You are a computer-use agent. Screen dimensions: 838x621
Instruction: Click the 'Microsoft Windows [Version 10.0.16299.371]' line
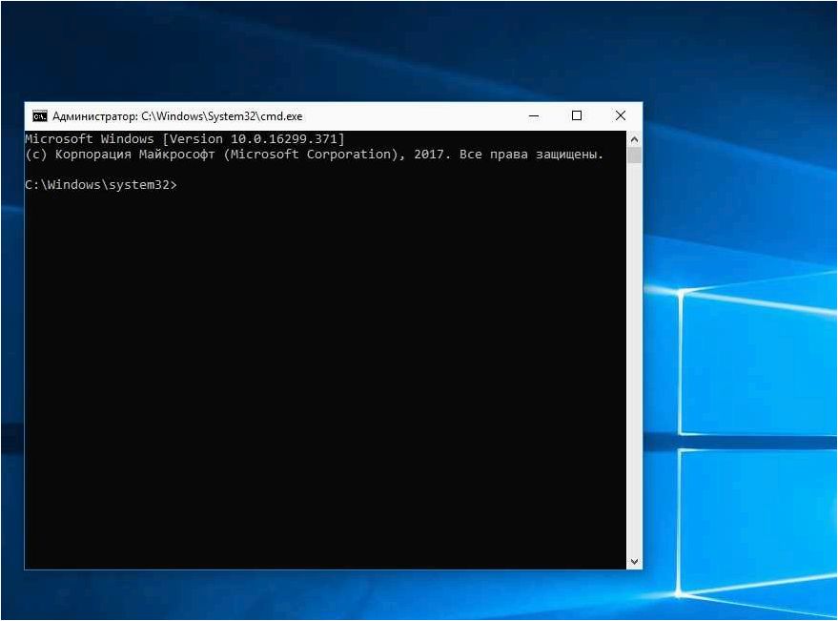click(185, 139)
